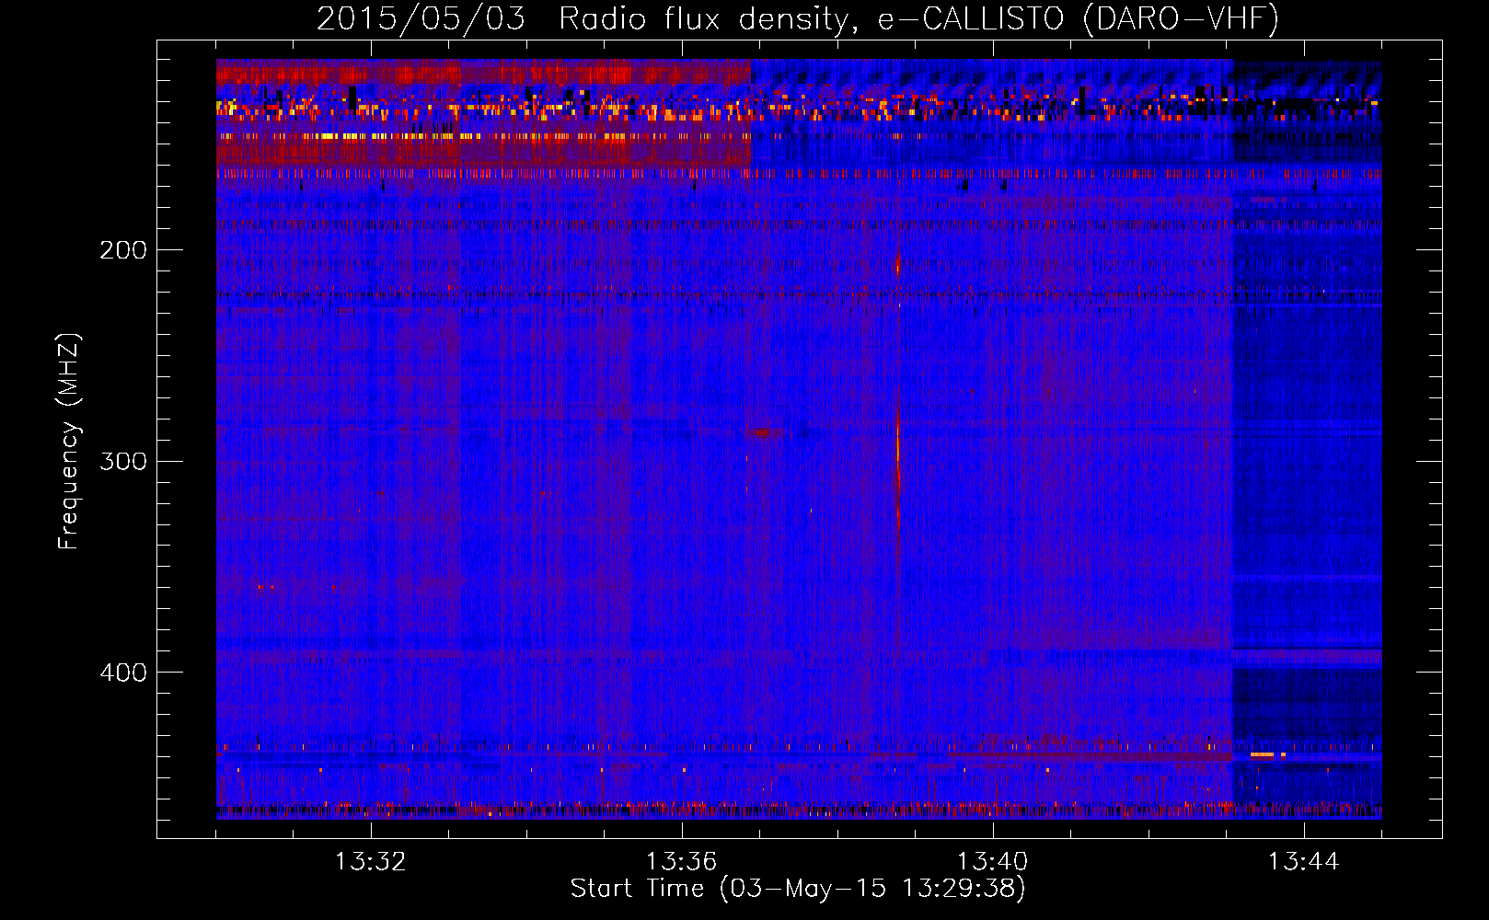Select the 13:44 time tick label

[1304, 862]
